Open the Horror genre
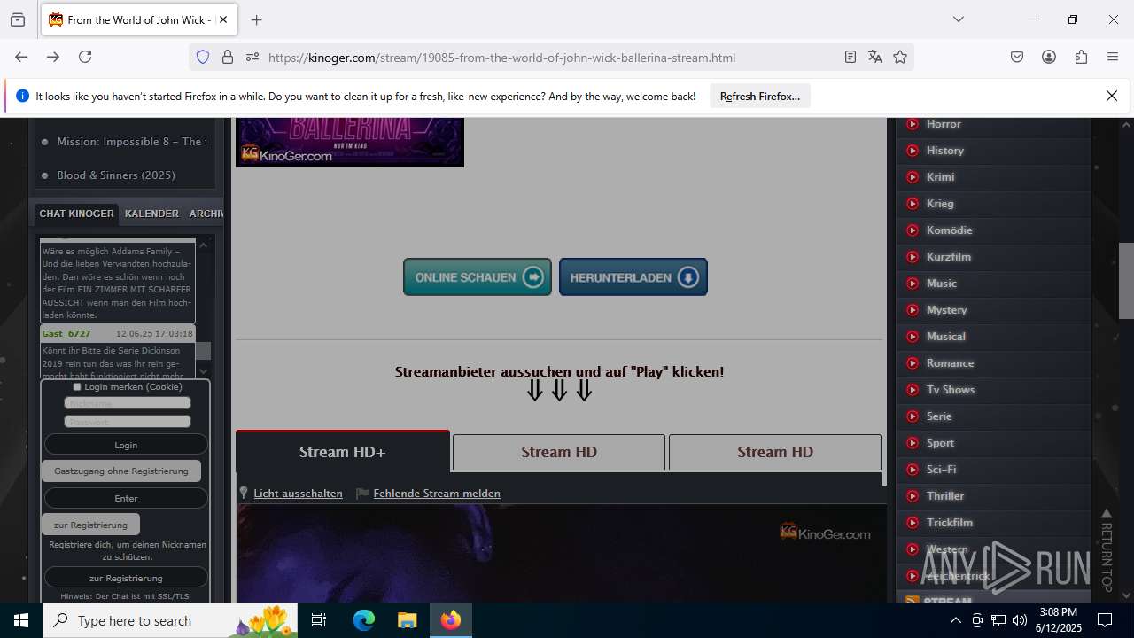1134x638 pixels. pos(944,124)
